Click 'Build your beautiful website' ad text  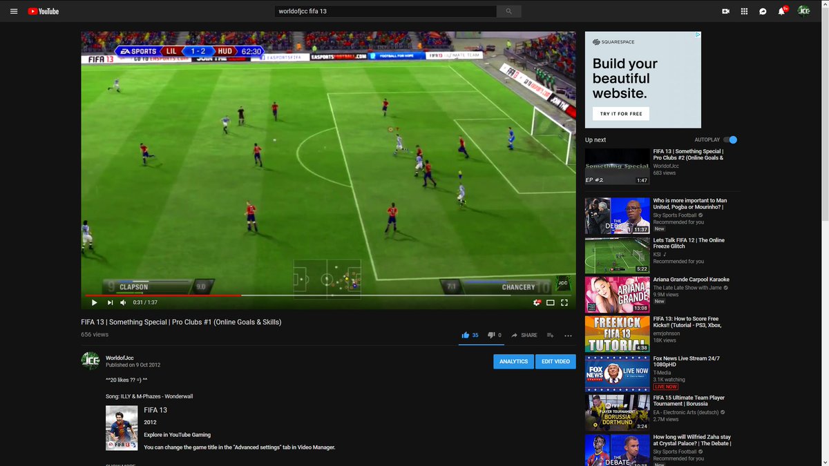[625, 79]
